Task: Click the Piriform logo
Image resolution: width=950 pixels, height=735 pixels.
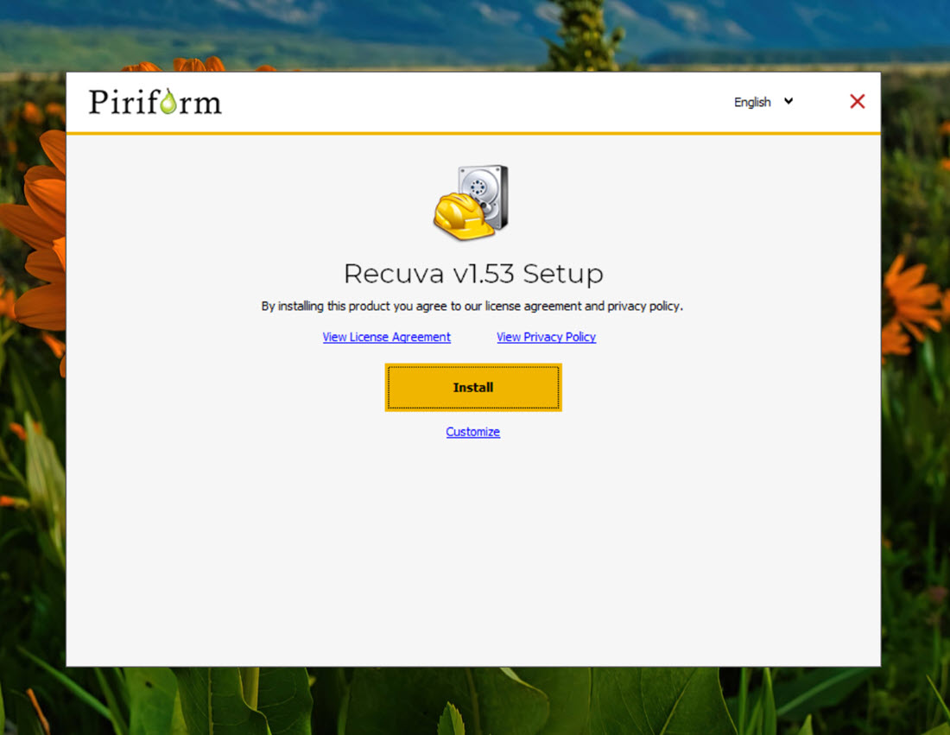Action: [x=155, y=102]
